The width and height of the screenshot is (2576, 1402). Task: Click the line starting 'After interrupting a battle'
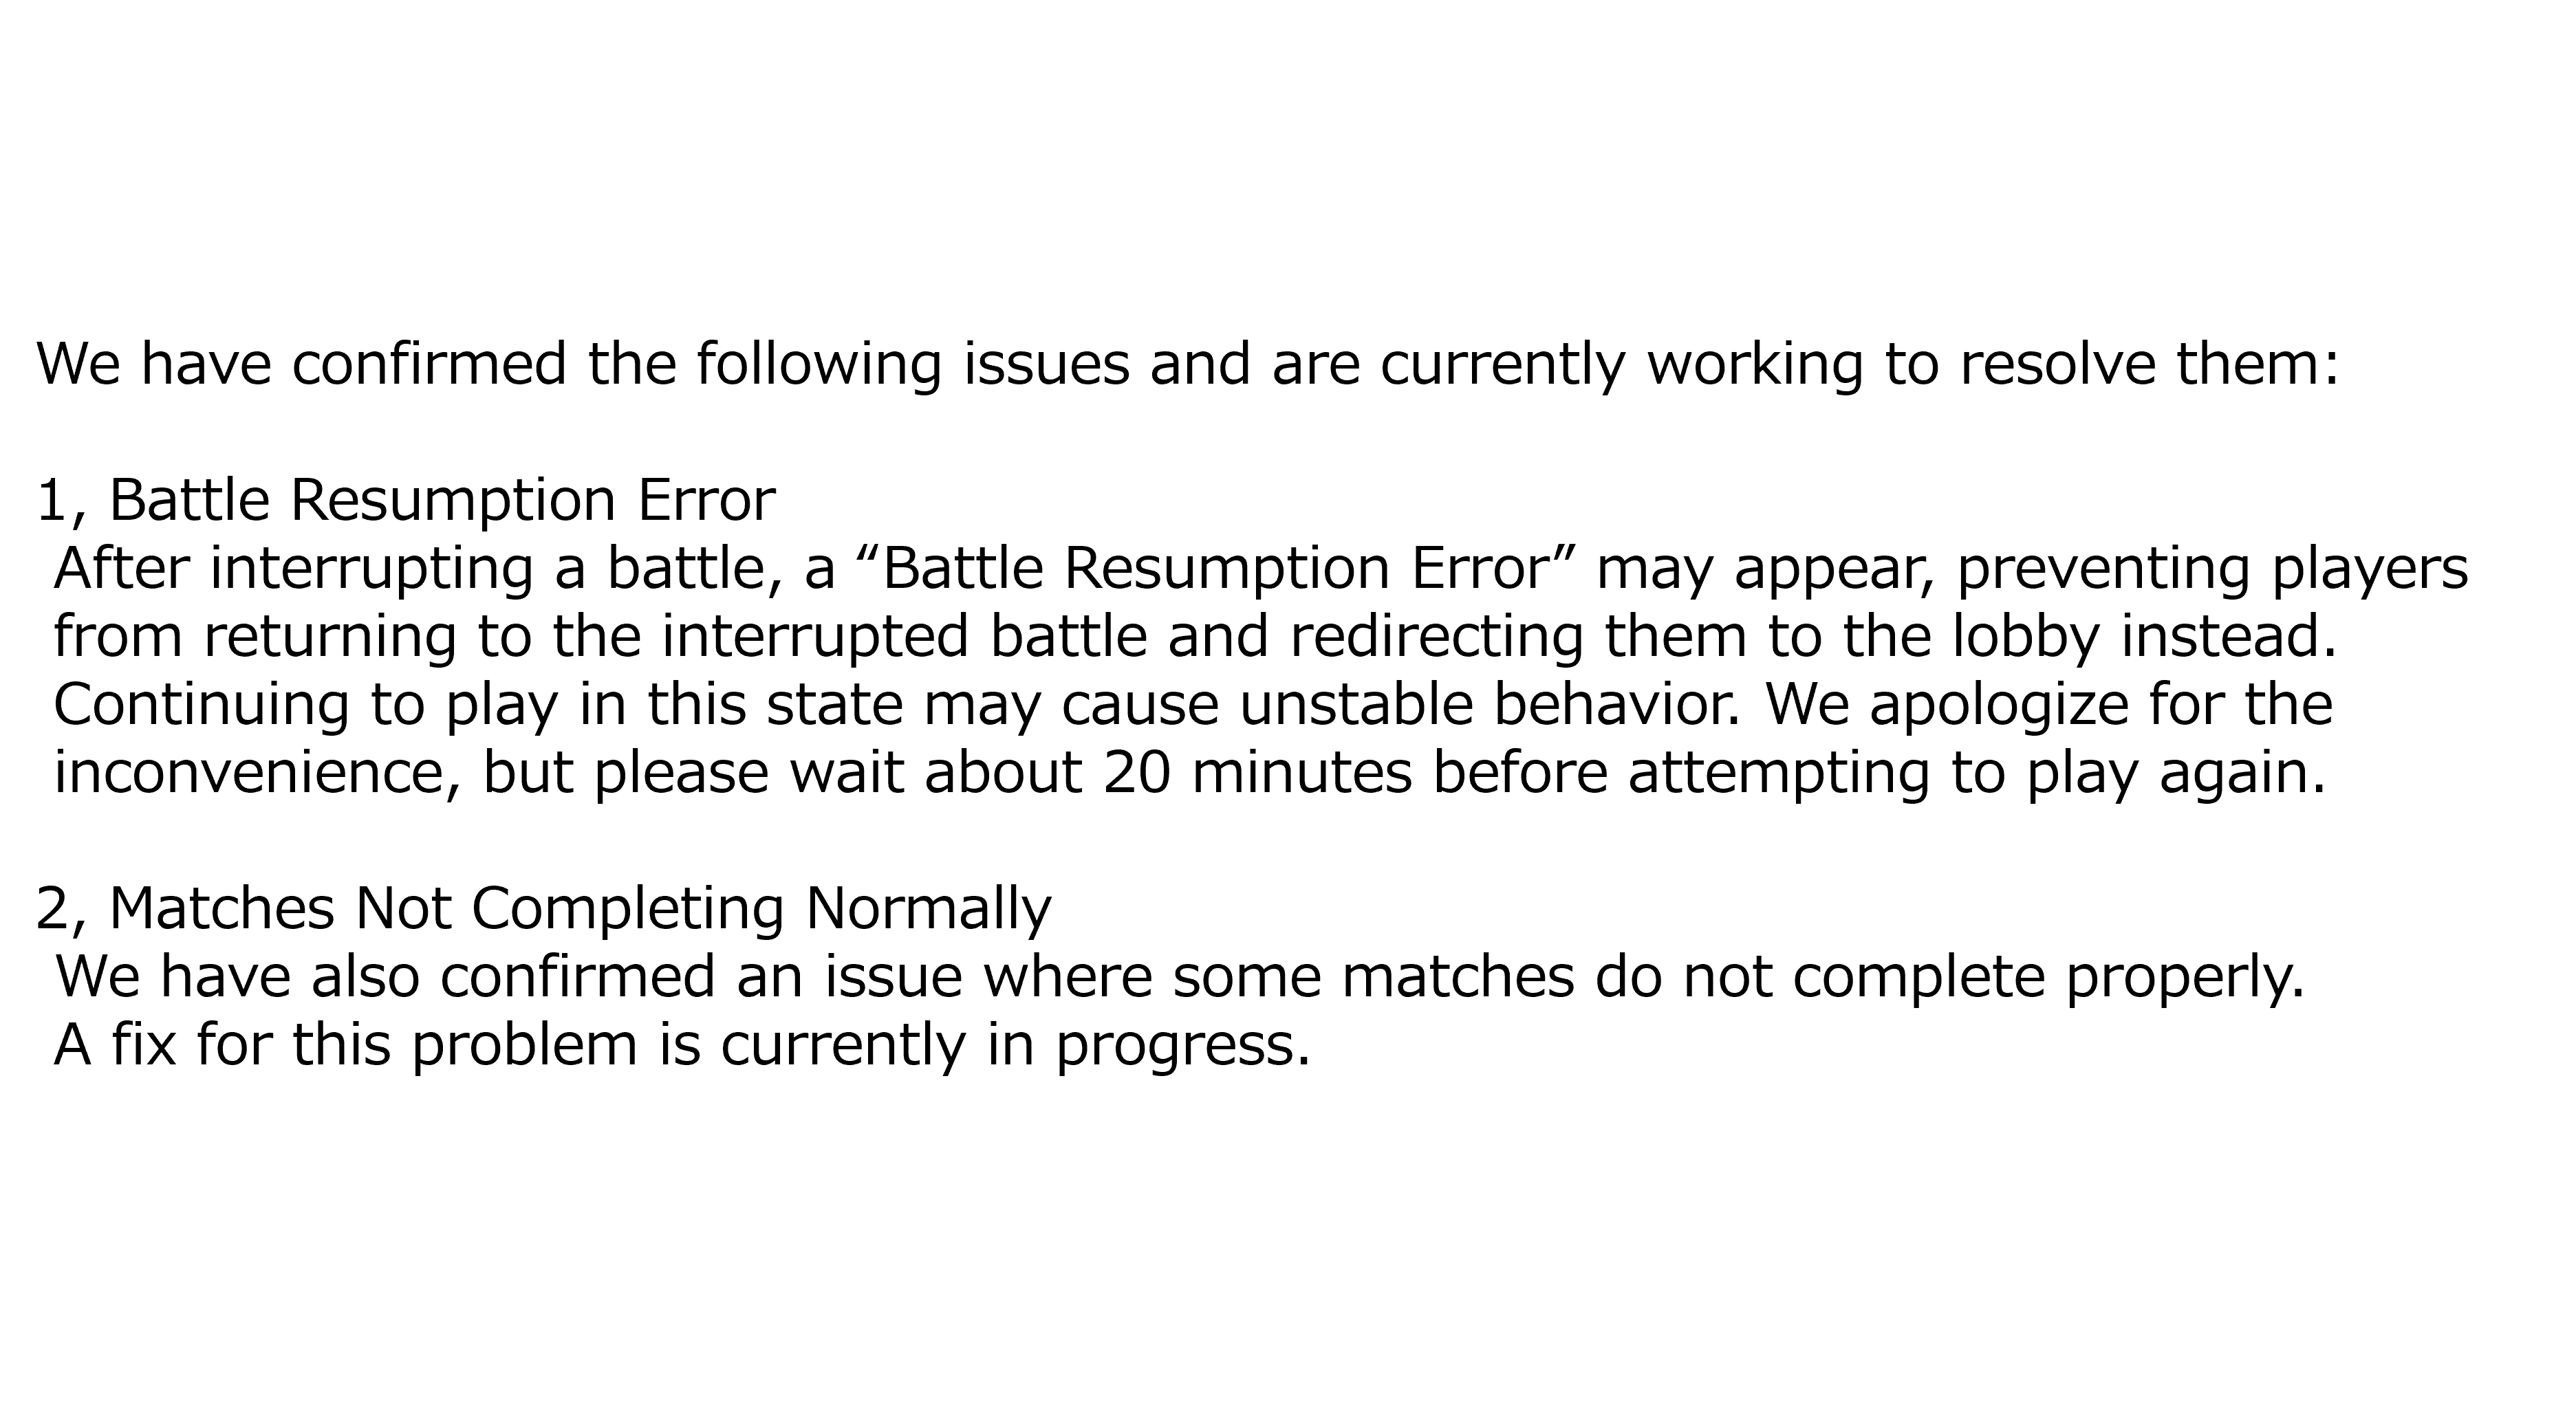(x=1260, y=569)
